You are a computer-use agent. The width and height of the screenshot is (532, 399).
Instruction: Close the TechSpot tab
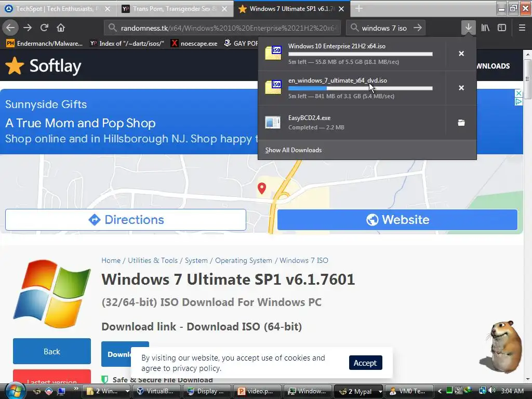107,9
